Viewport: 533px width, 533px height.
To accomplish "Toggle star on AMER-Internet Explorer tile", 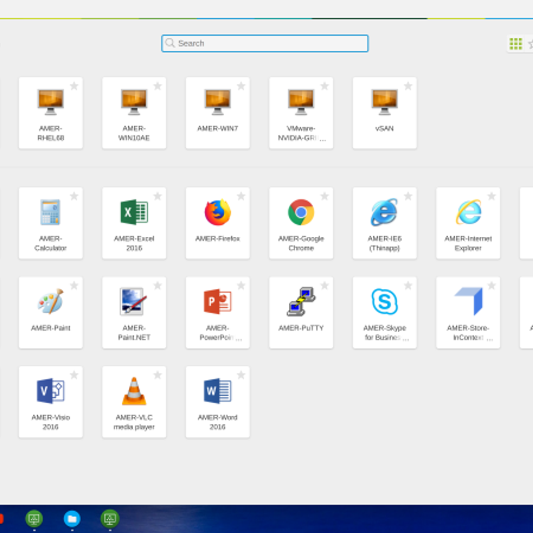I will click(x=492, y=196).
